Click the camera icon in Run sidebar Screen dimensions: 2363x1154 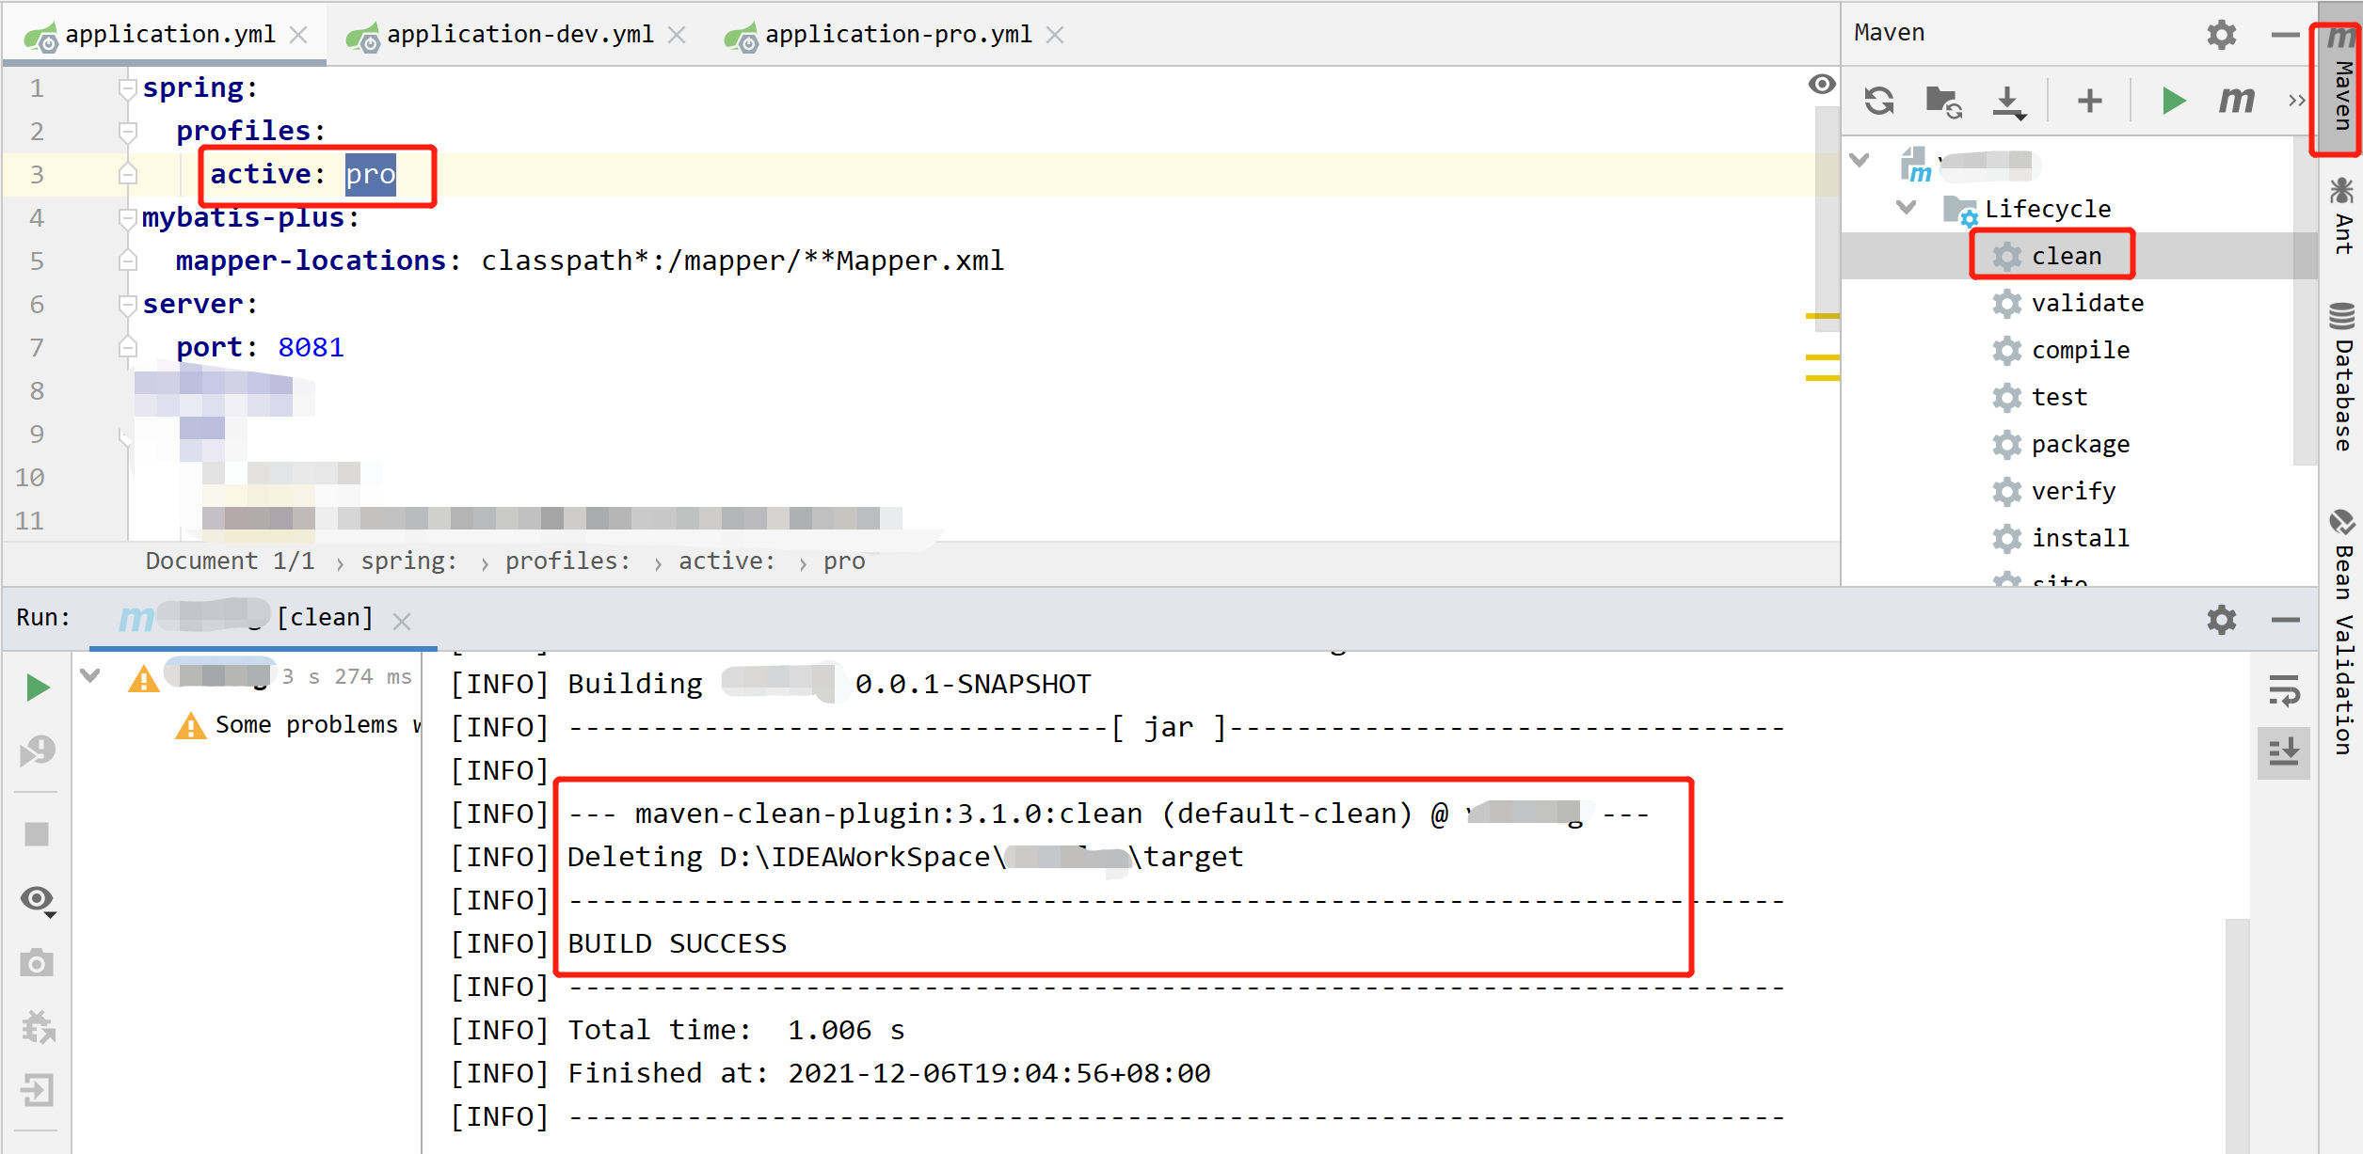click(38, 962)
